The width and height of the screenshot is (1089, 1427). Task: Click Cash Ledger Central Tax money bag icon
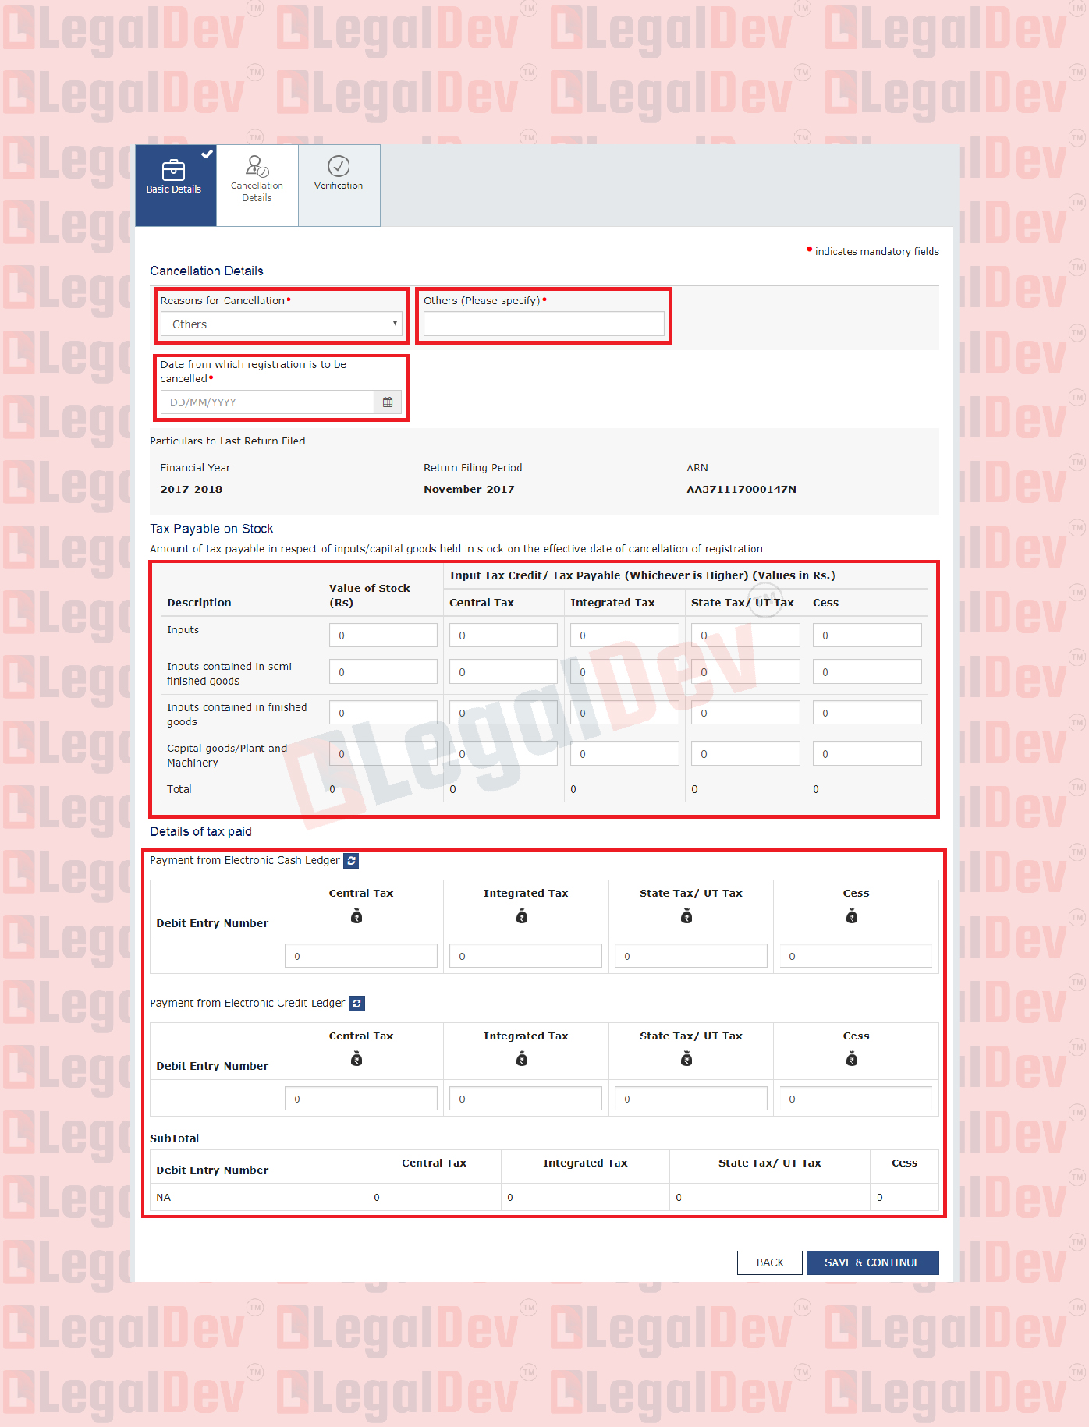356,917
